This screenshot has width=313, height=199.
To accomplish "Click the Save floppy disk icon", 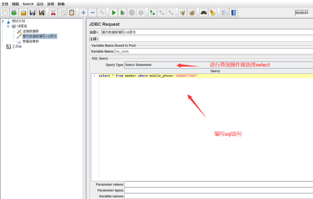I will pyautogui.click(x=32, y=13).
